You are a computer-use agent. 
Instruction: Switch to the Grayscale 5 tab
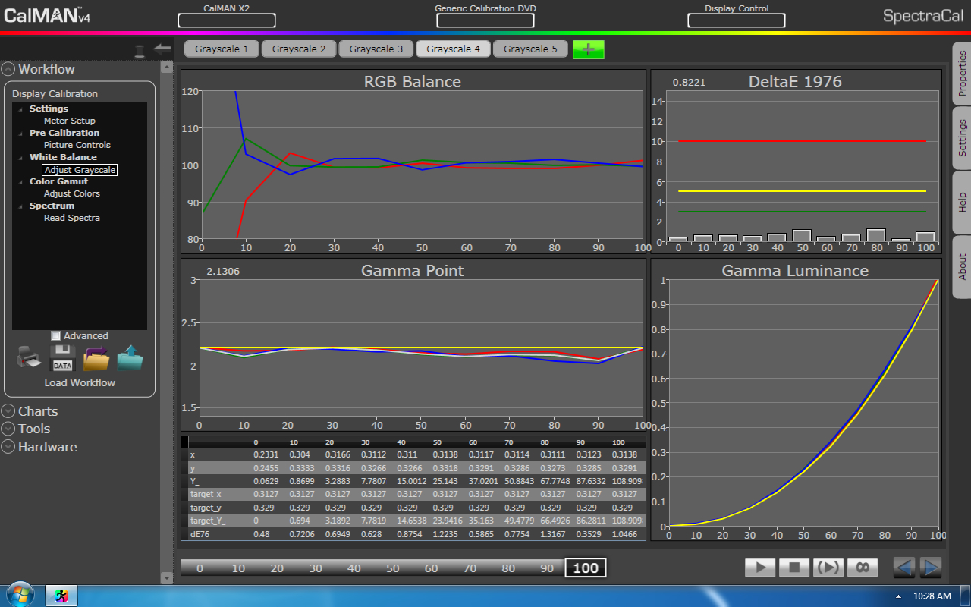pyautogui.click(x=530, y=49)
